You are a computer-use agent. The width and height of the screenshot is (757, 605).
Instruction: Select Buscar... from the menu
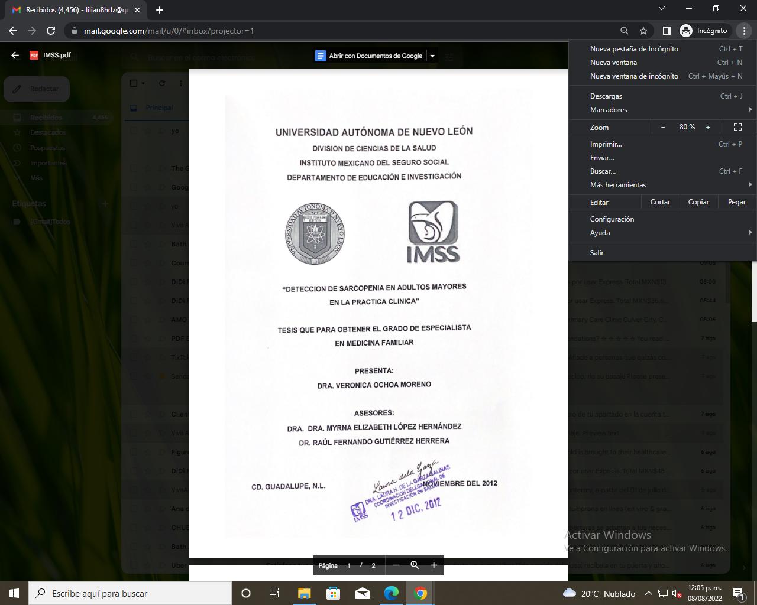(x=662, y=171)
